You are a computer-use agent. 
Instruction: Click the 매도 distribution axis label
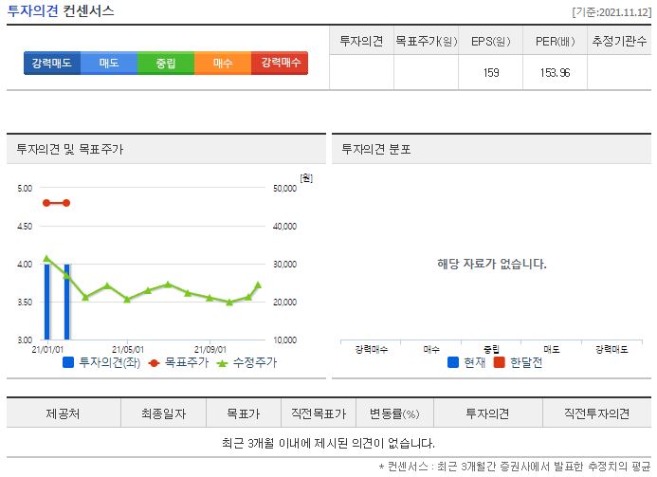[552, 349]
